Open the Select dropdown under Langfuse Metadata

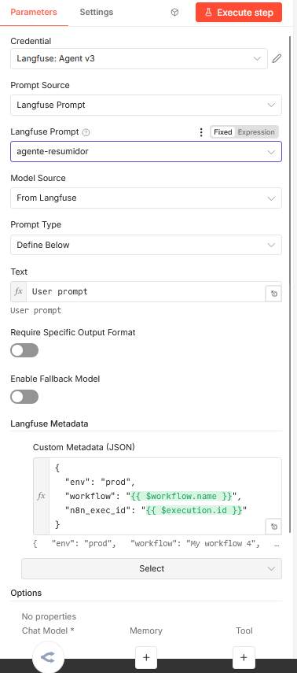pyautogui.click(x=152, y=568)
